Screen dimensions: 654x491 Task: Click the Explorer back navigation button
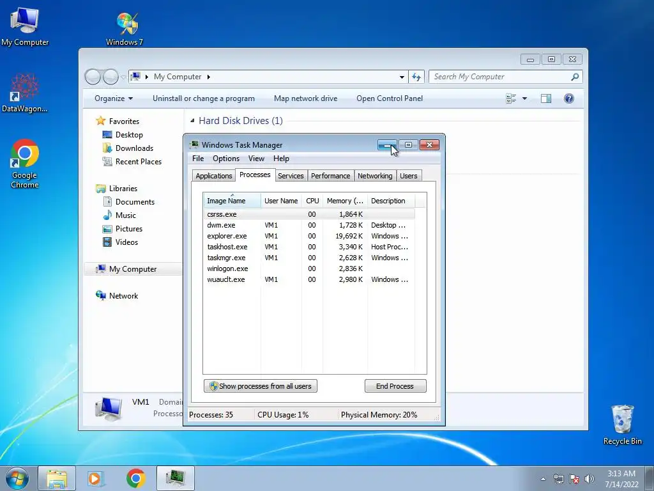pos(93,77)
